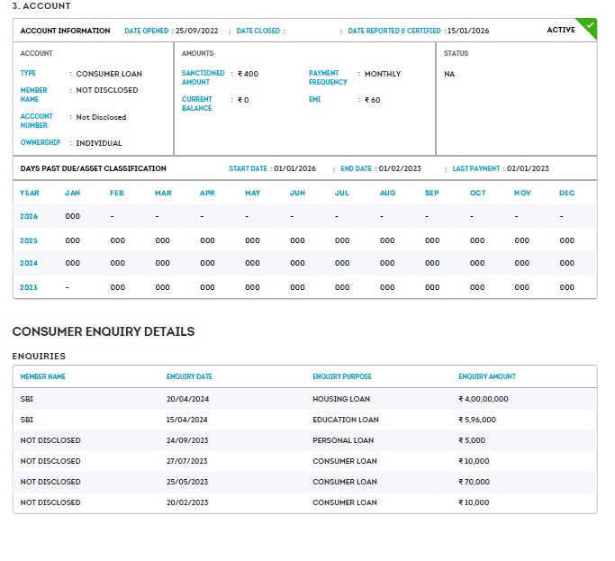The width and height of the screenshot is (615, 561).
Task: Select the 2025 year row label
Action: pyautogui.click(x=30, y=240)
